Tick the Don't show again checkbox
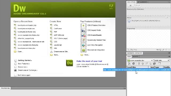 (15, 75)
